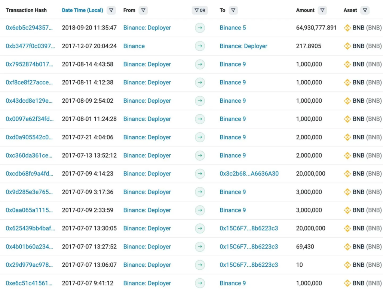Click arrow icon in the 0x3c2b68...A6636A30 row
Image resolution: width=383 pixels, height=291 pixels.
click(200, 174)
